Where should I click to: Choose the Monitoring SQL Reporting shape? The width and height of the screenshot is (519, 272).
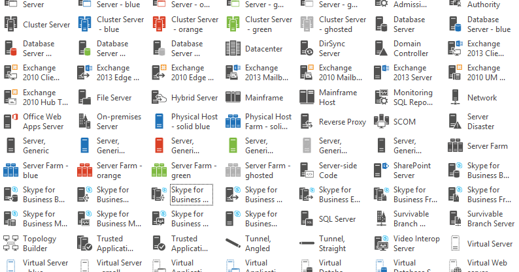[x=381, y=97]
